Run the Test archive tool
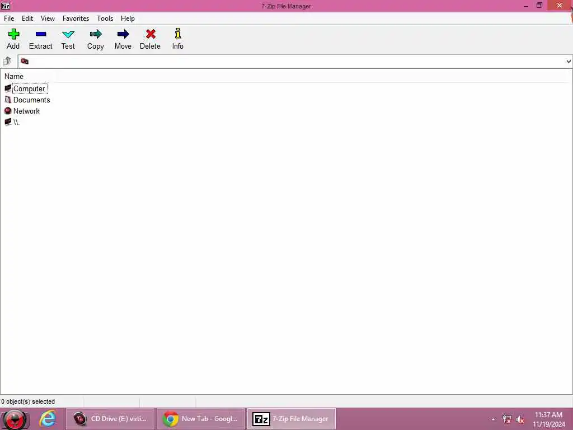573x430 pixels. pyautogui.click(x=68, y=39)
